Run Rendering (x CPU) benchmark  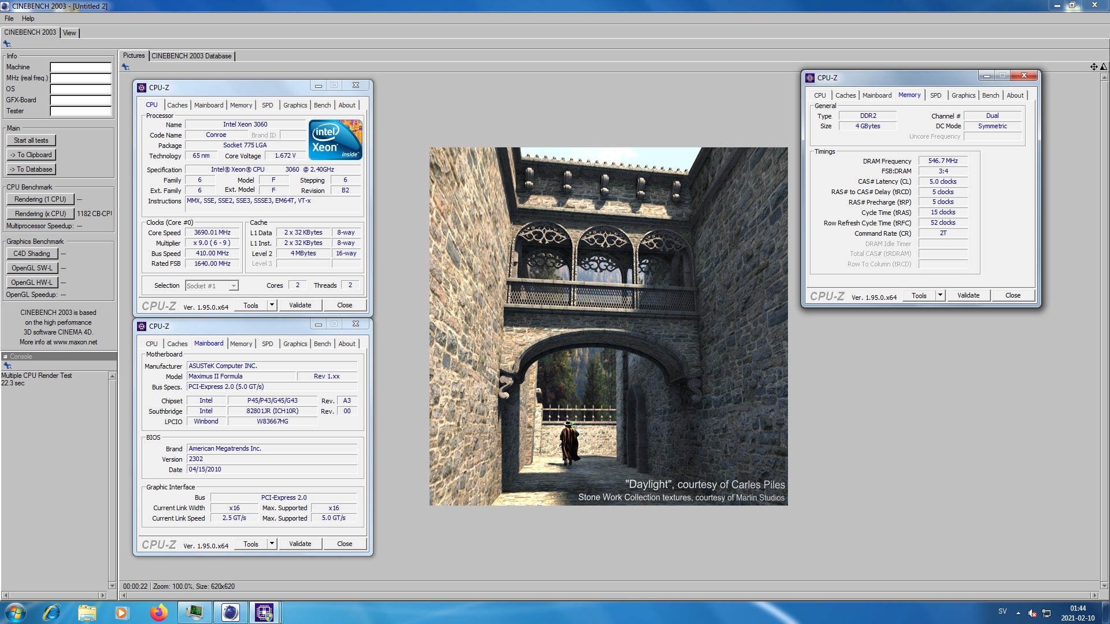(40, 214)
